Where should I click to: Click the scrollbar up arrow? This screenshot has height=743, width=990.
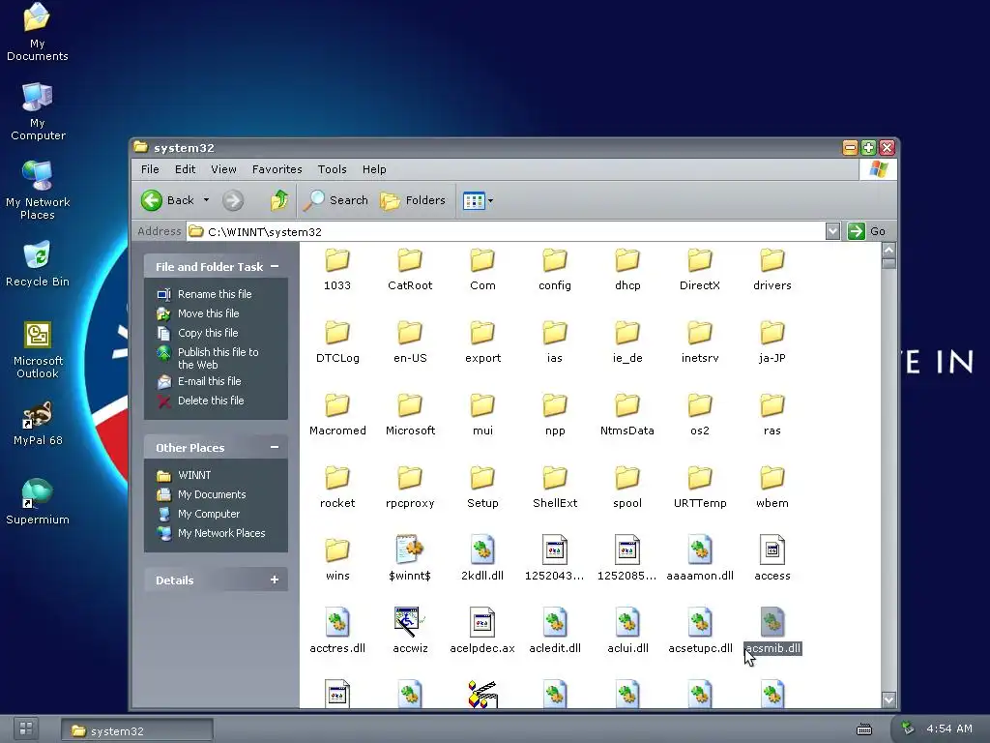click(x=888, y=250)
